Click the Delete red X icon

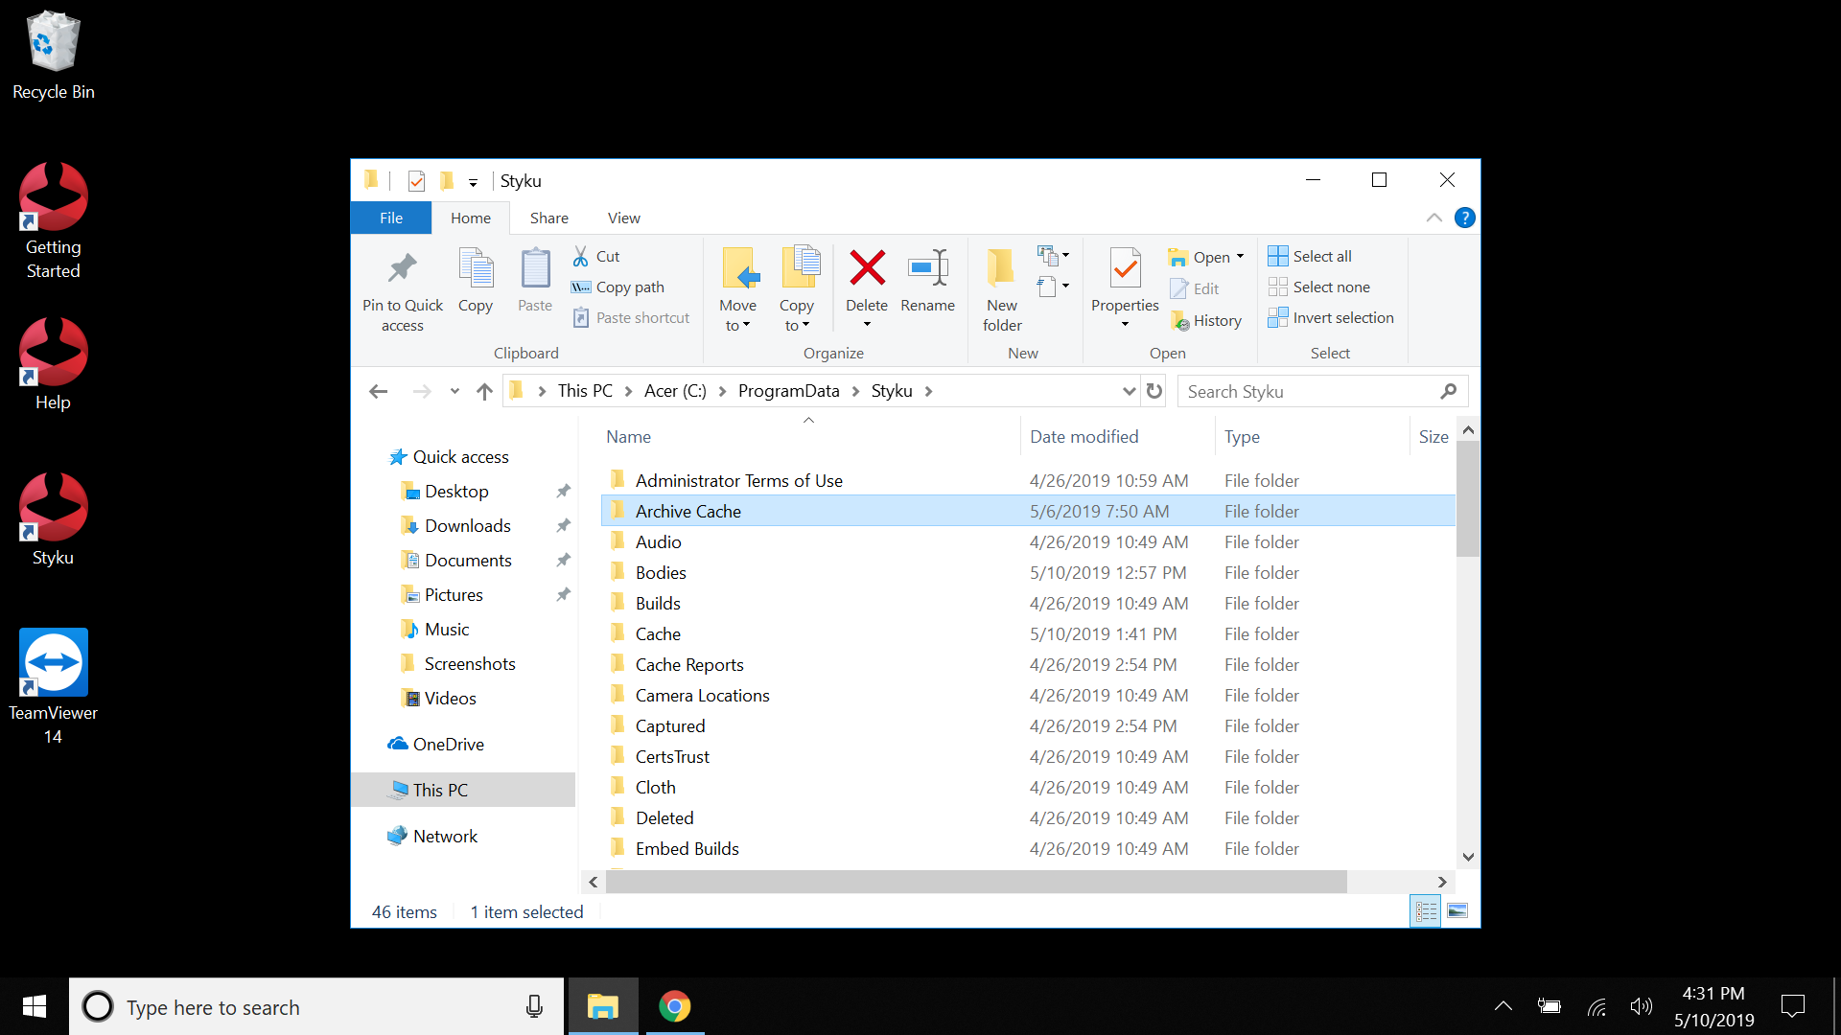(x=867, y=269)
